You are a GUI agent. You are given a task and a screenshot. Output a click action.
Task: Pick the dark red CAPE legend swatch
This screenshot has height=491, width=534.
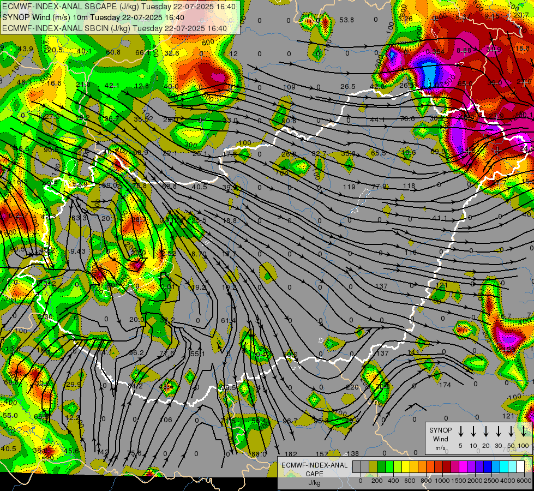pos(447,466)
